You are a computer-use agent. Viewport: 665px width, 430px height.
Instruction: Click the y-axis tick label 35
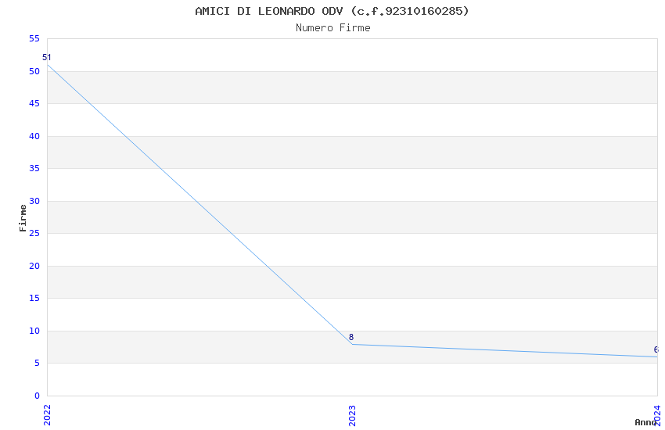pos(34,168)
